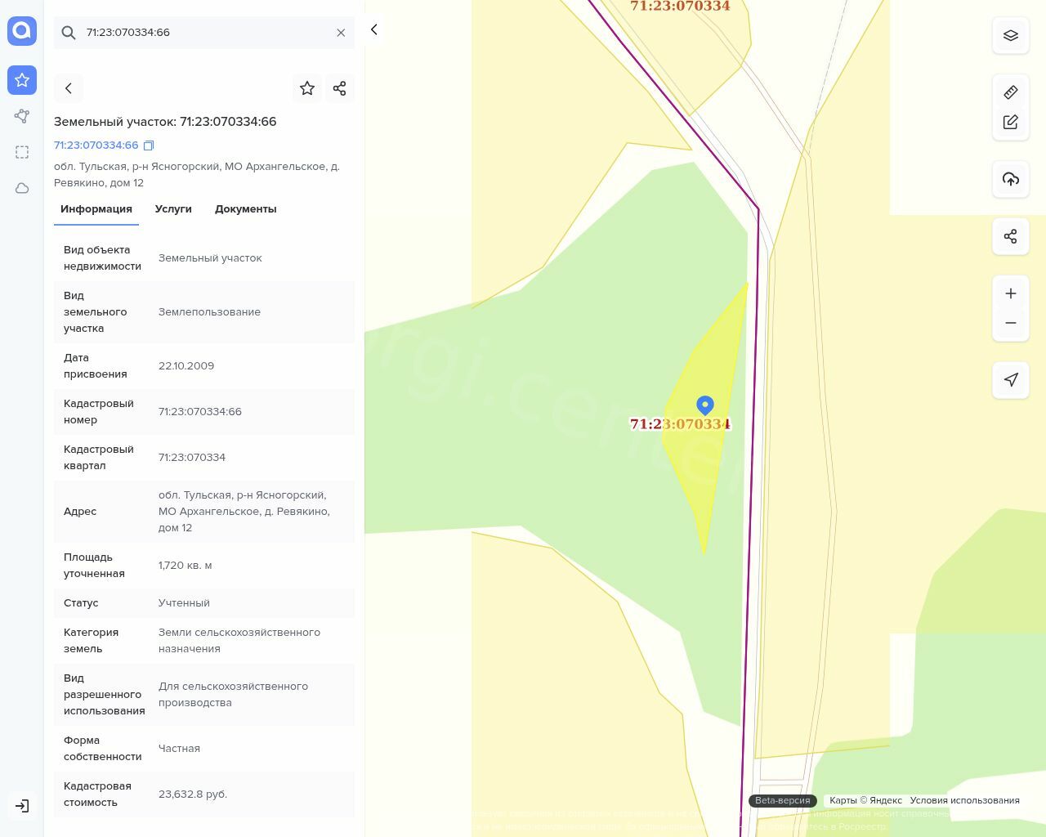
Task: Share parcel via panel share icon
Action: 340,88
